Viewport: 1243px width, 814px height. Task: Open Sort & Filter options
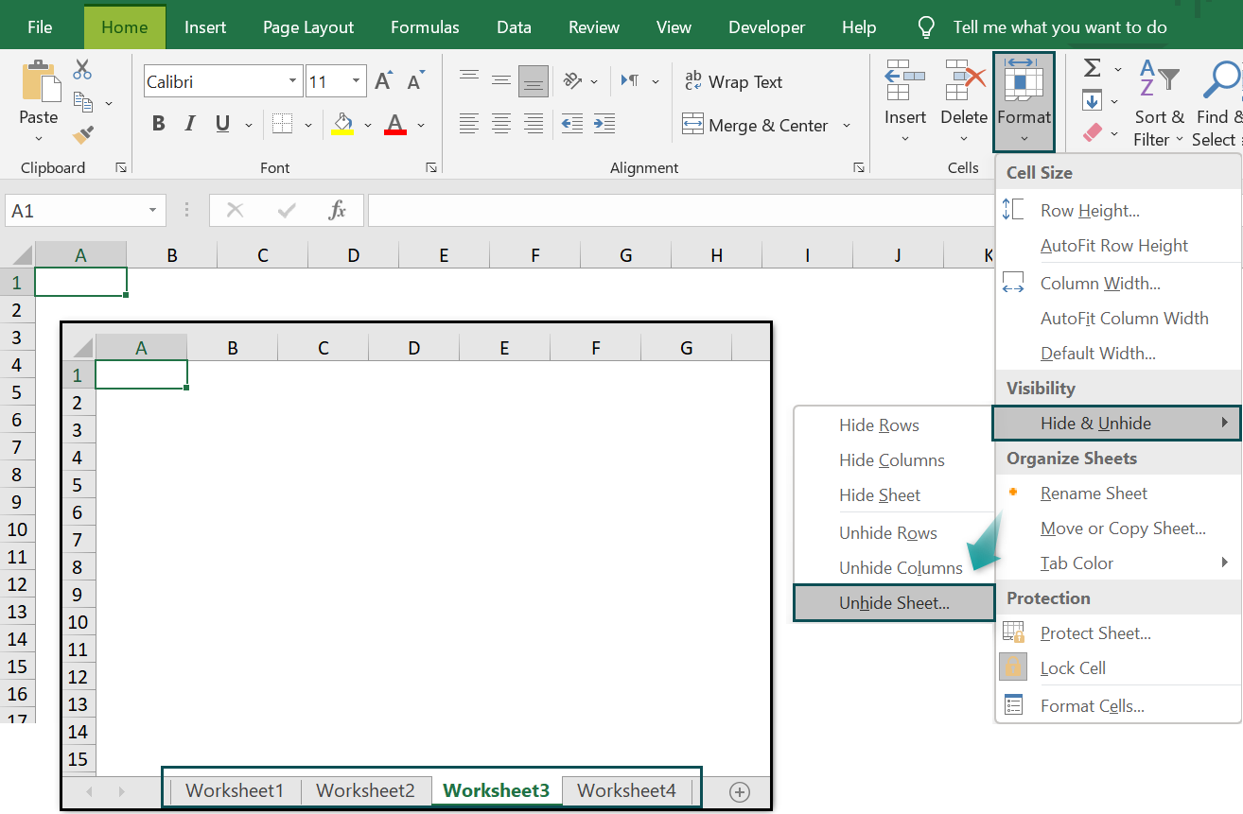click(x=1159, y=104)
